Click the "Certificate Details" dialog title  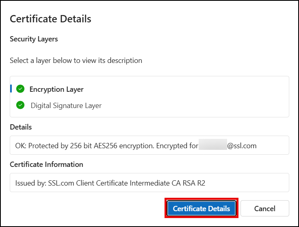click(x=50, y=19)
